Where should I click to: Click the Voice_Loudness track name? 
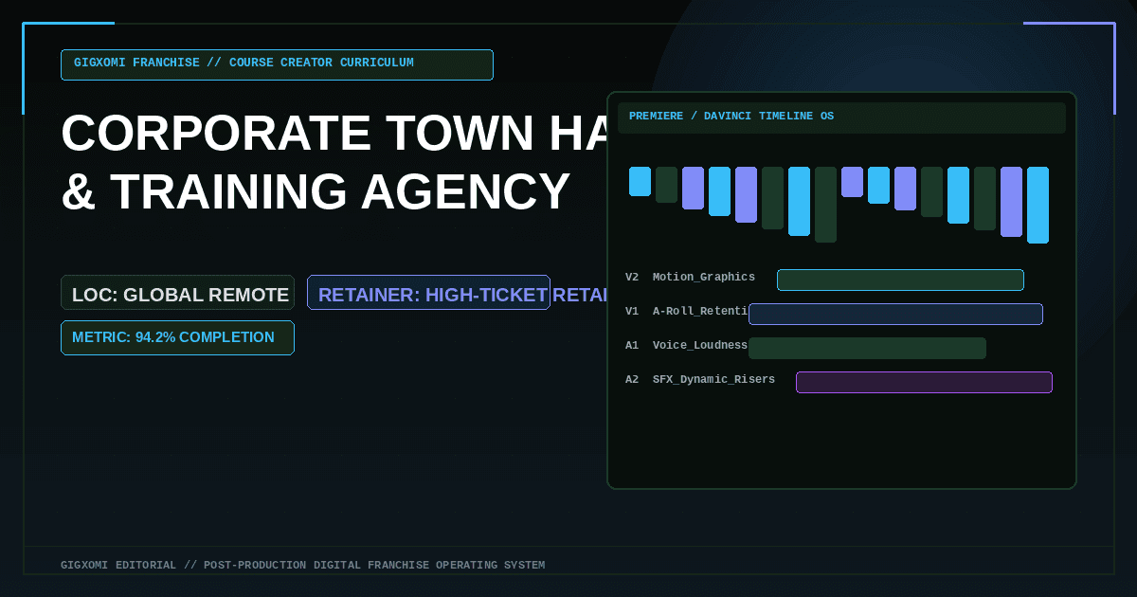[700, 345]
